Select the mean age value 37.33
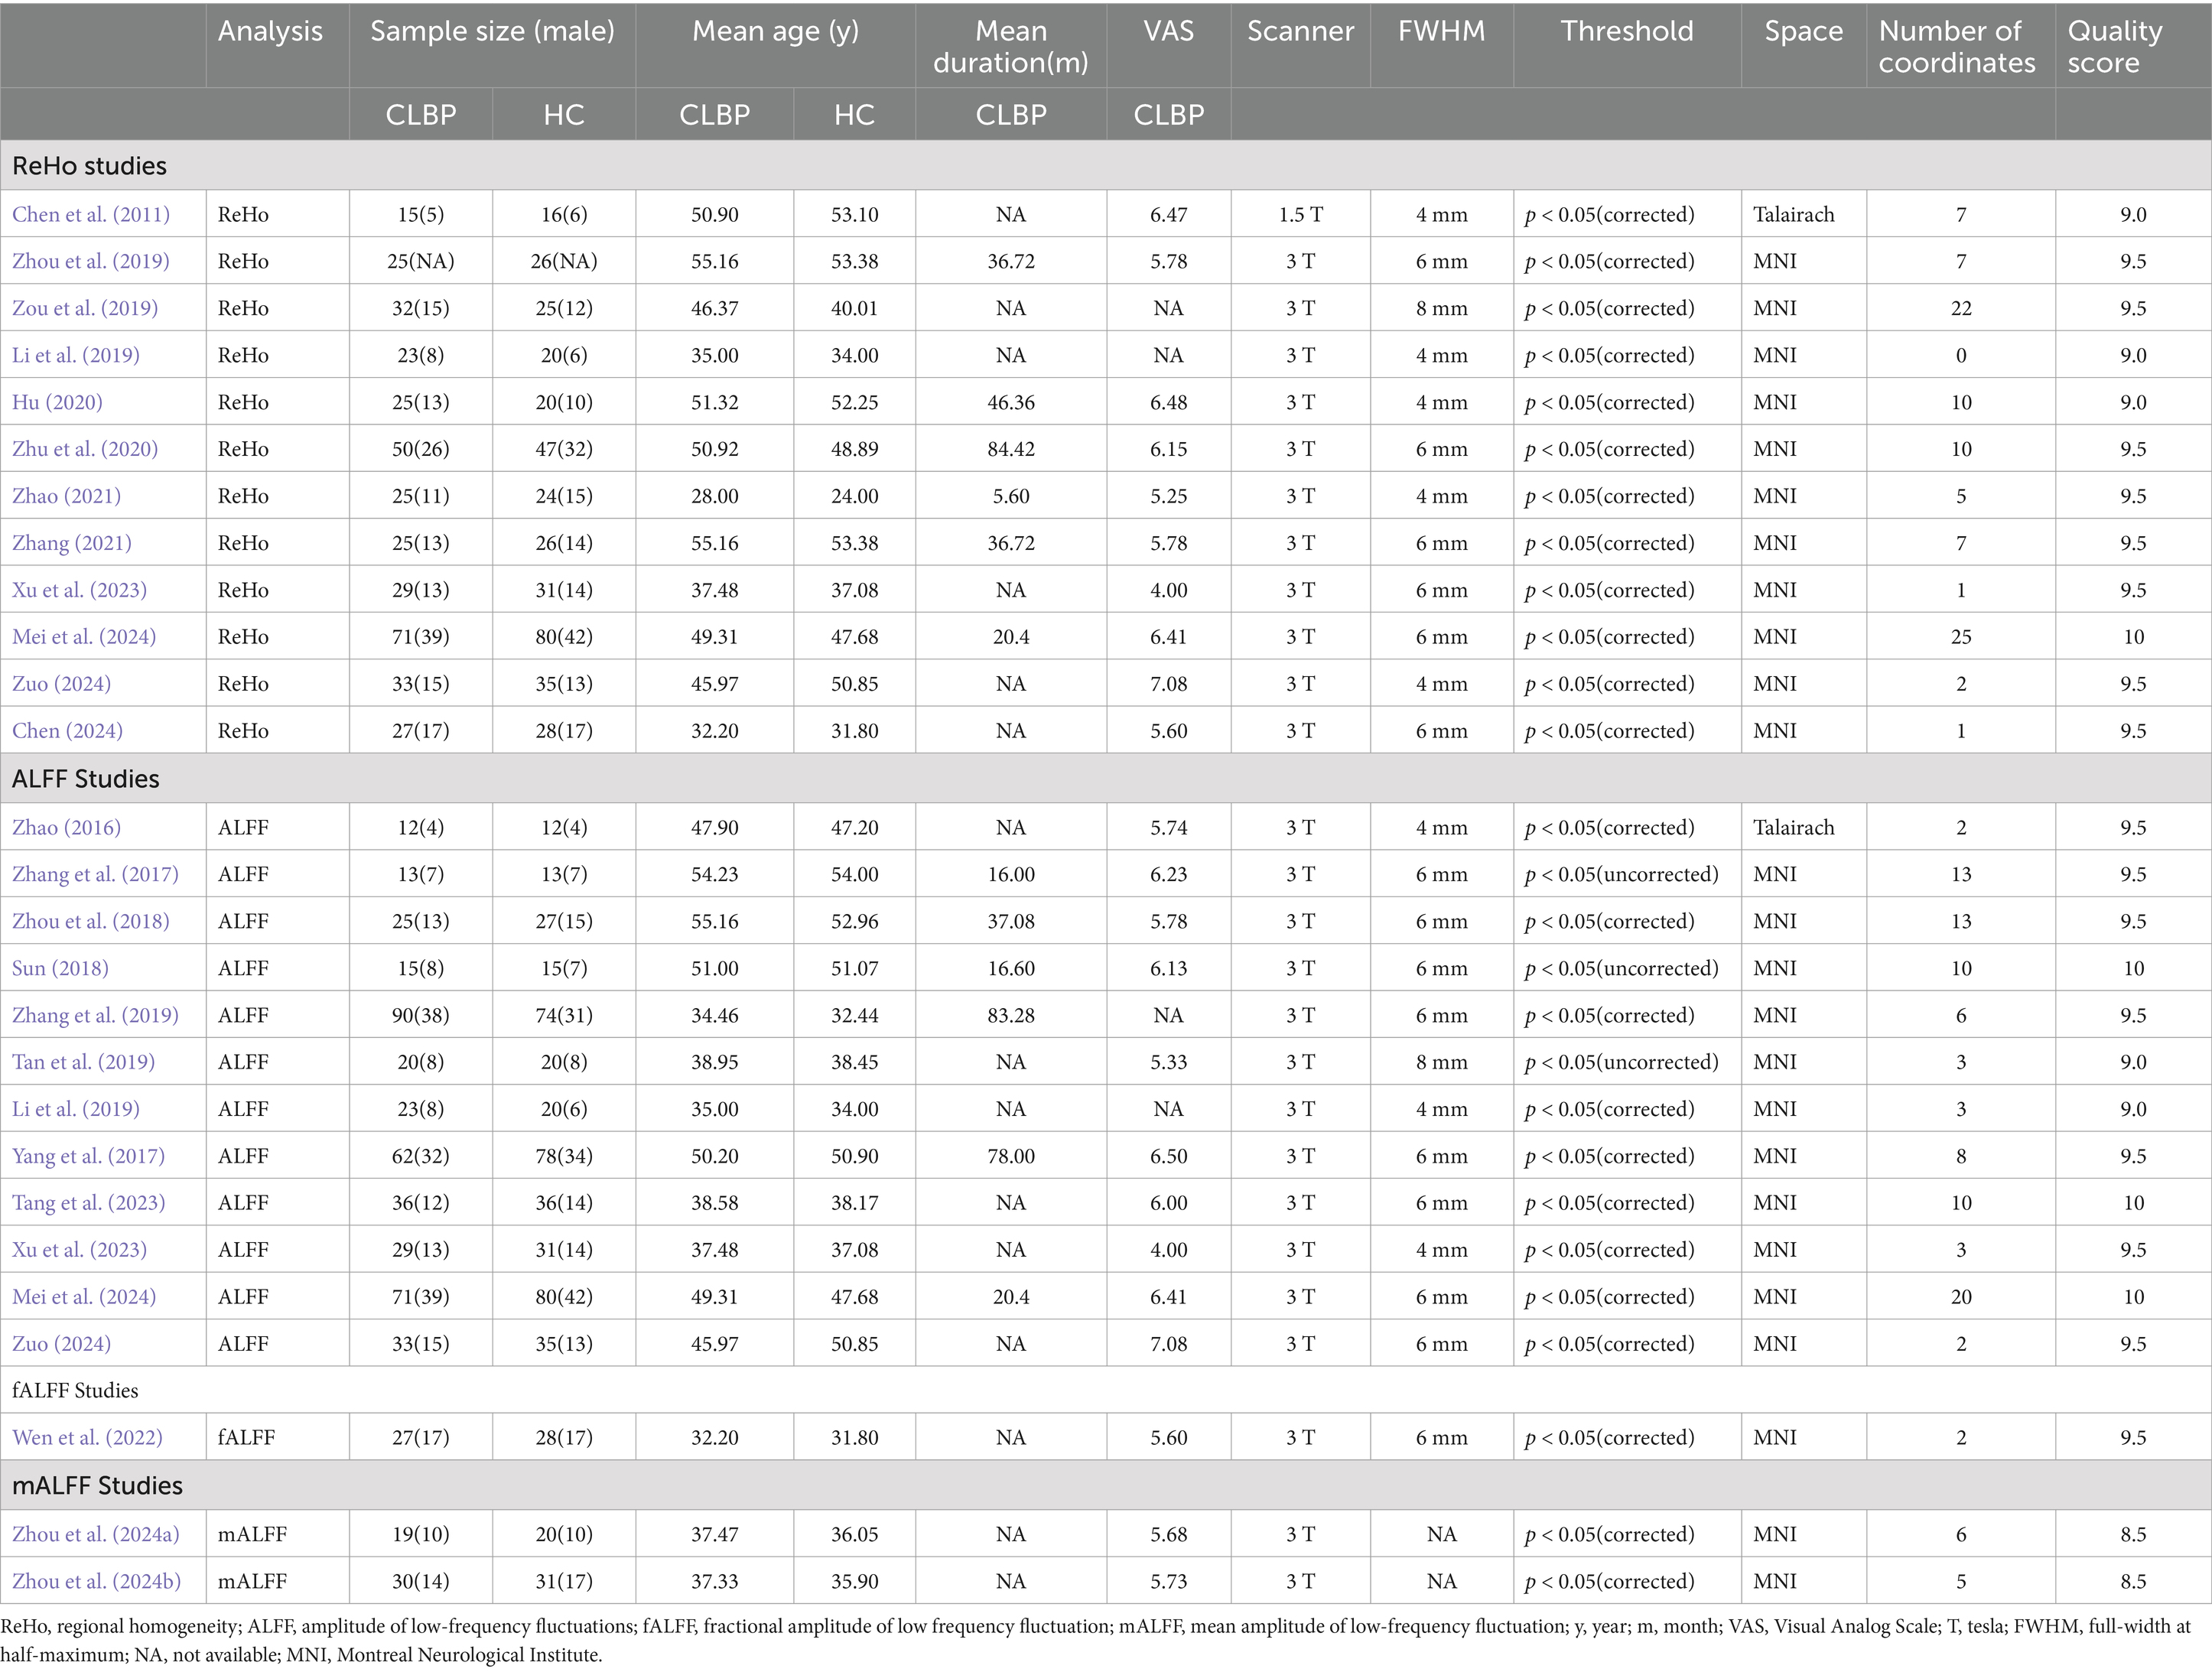 714,1581
